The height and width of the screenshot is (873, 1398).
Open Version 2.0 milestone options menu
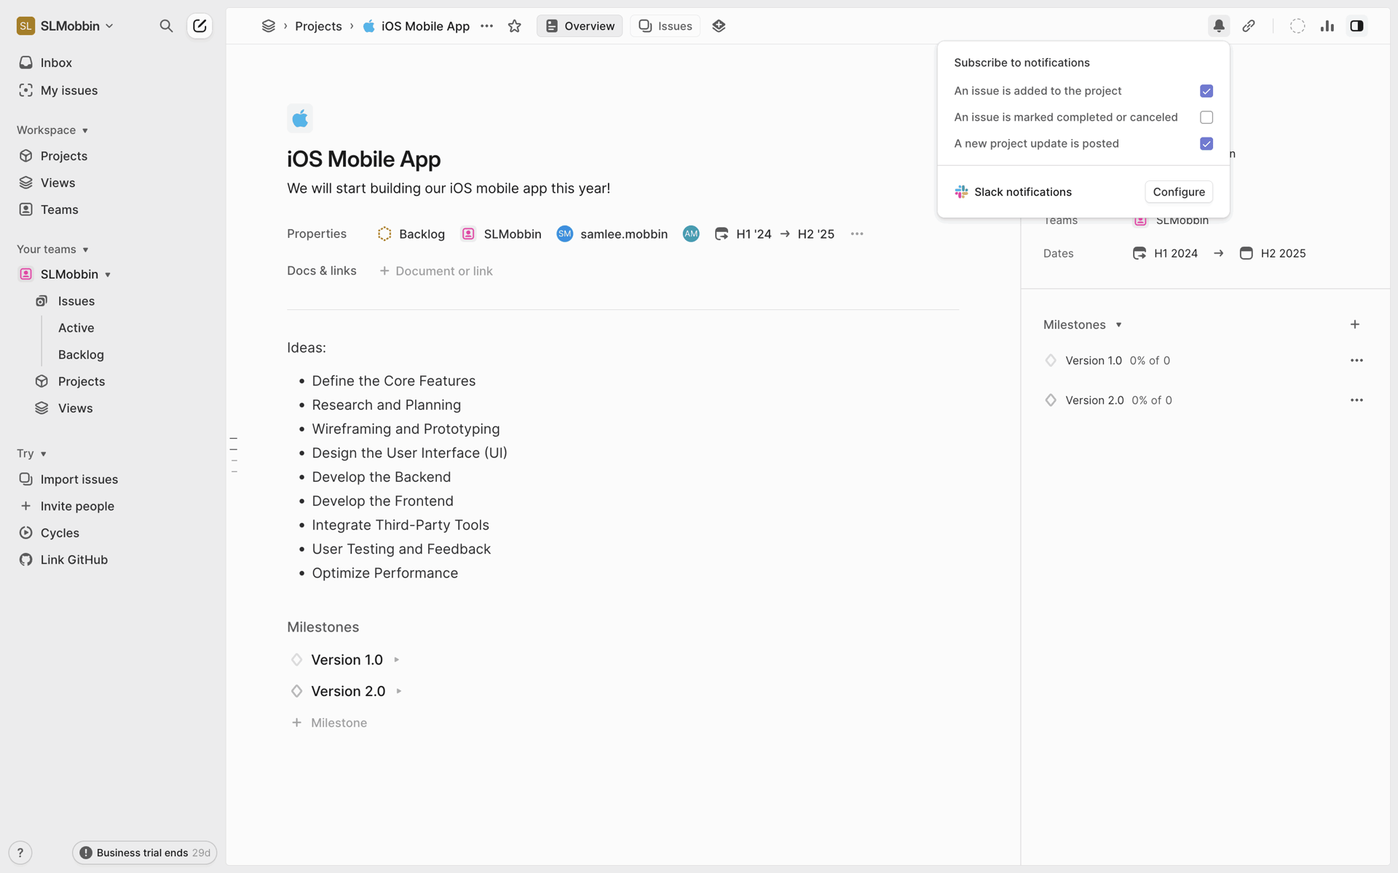click(x=1356, y=400)
